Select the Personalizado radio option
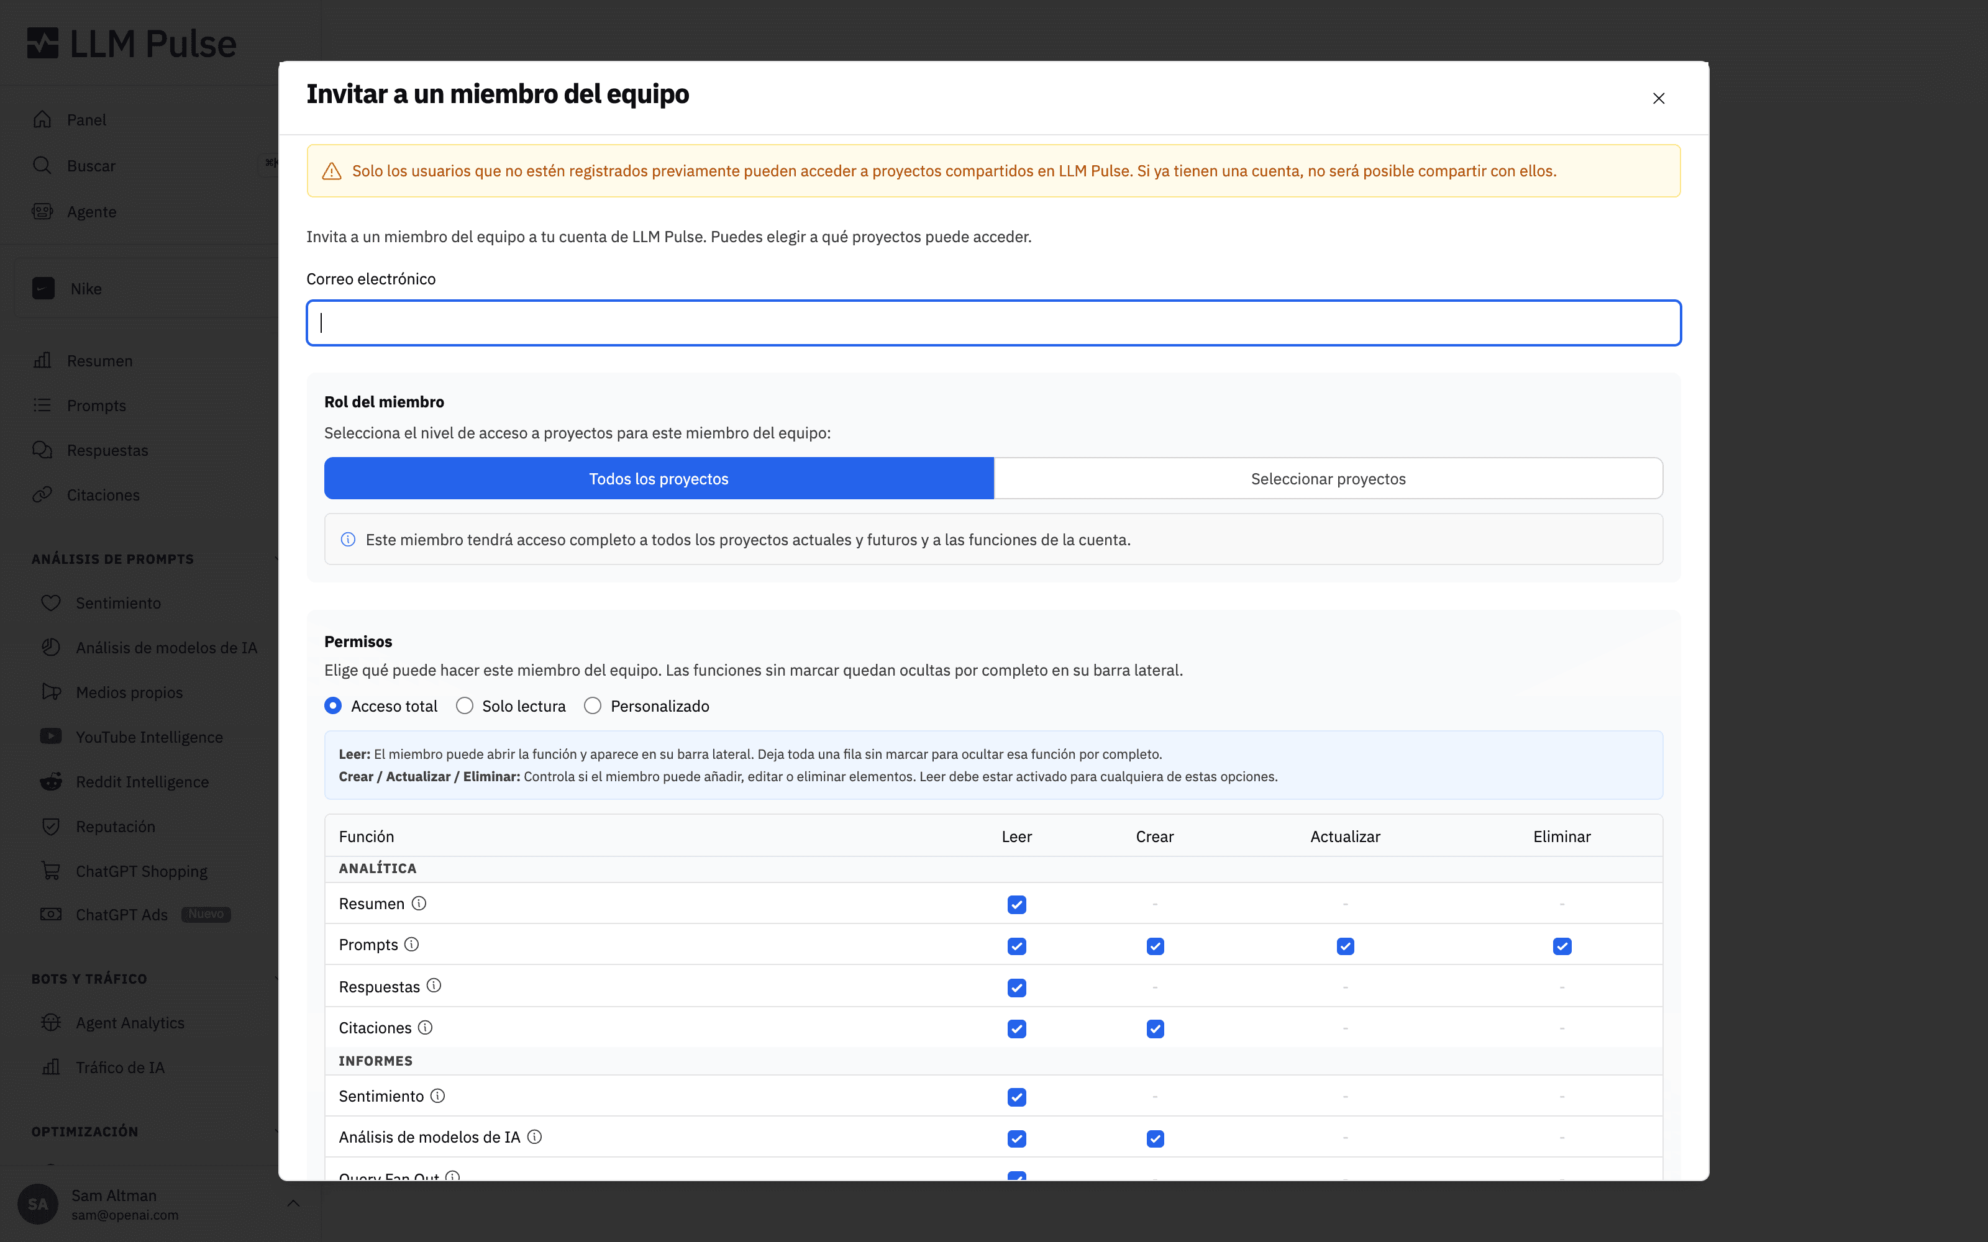Viewport: 1988px width, 1242px height. (592, 705)
